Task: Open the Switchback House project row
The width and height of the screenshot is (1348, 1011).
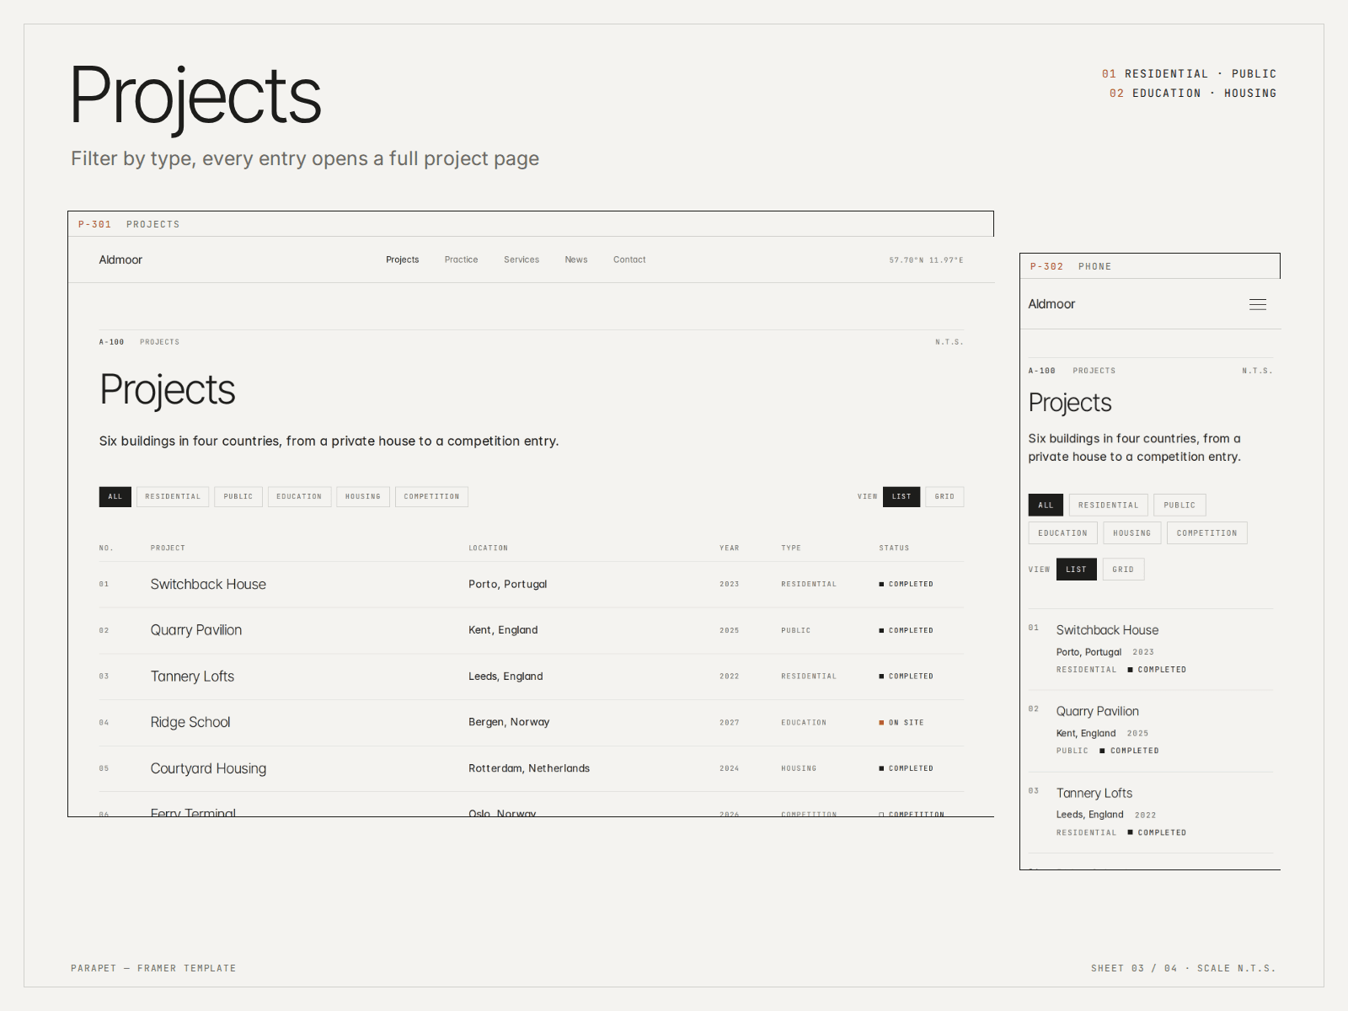Action: [x=531, y=584]
